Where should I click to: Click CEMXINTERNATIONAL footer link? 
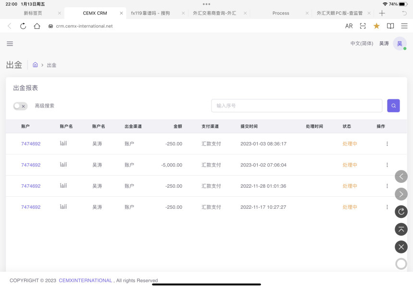85,280
